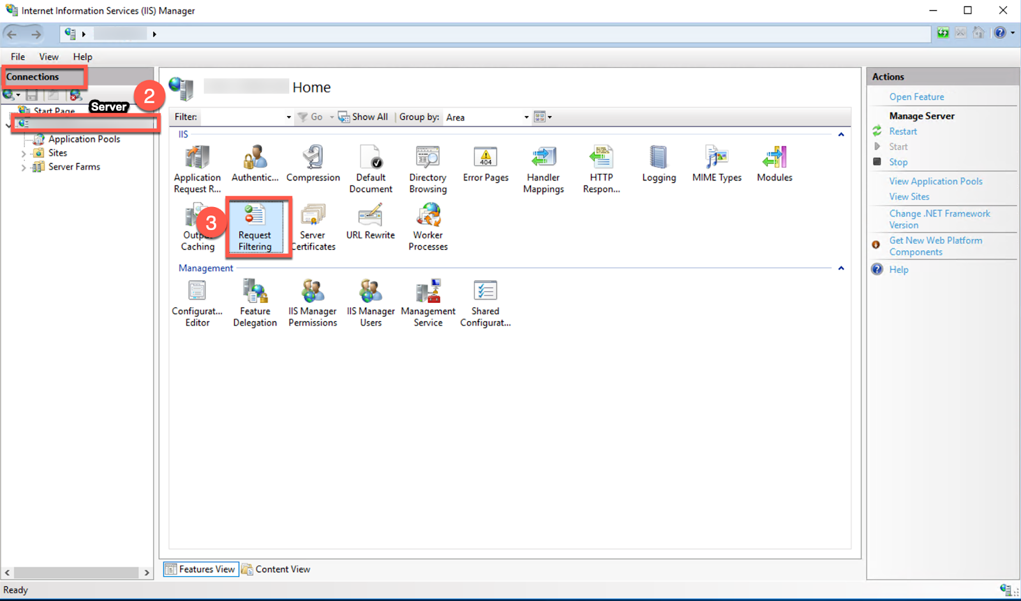Click the Forward navigation arrow
The width and height of the screenshot is (1021, 601).
(36, 34)
